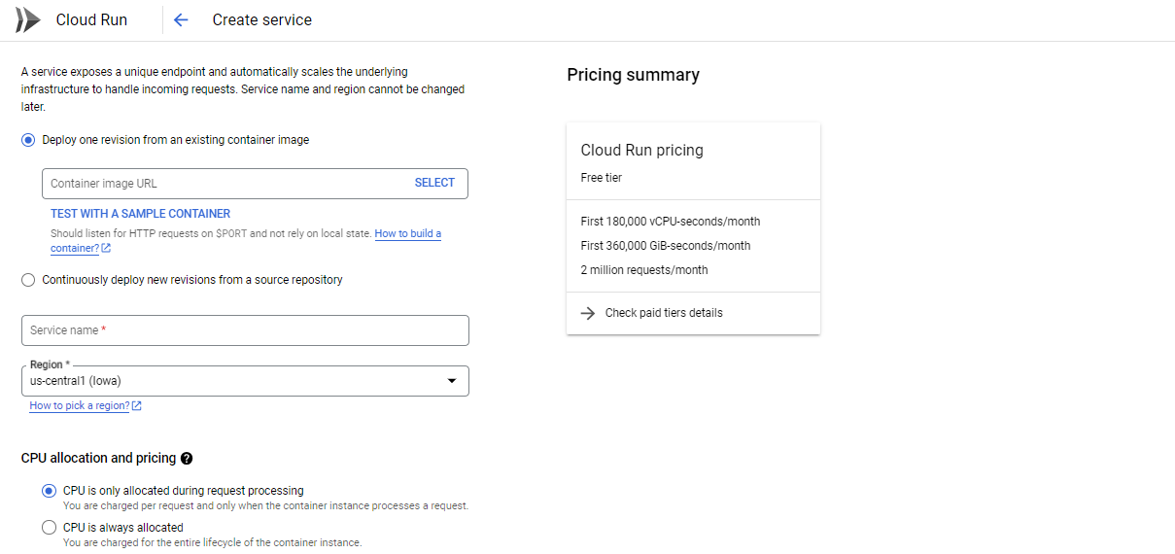Select 'Continuously deploy new revisions from source repository'
The width and height of the screenshot is (1175, 554).
(28, 280)
